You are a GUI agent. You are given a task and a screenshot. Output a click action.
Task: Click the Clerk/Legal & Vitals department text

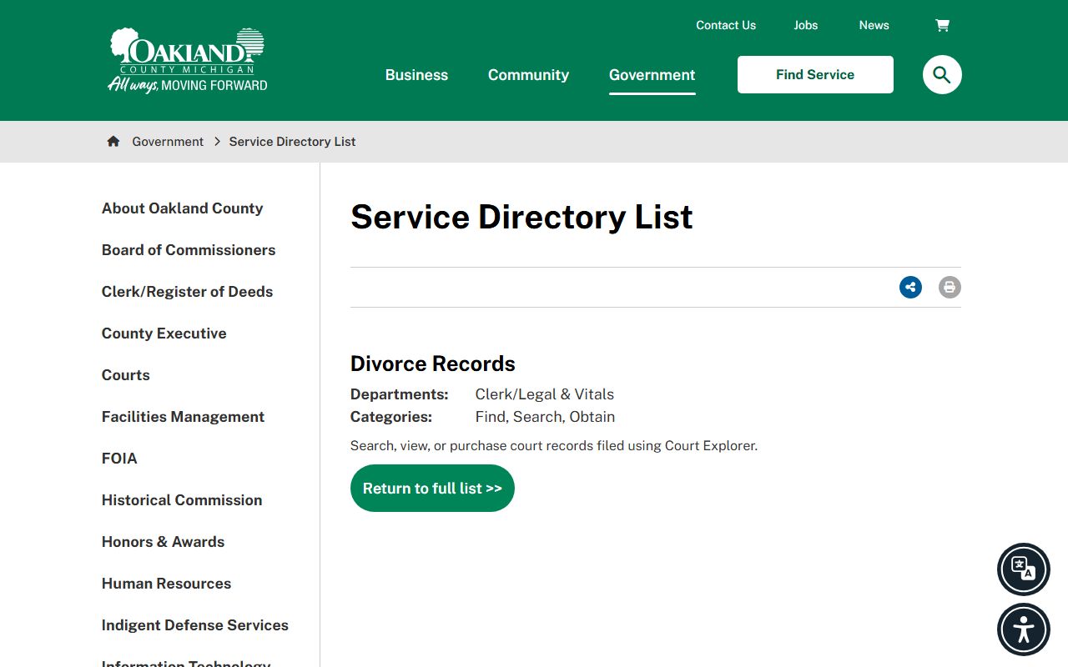[x=545, y=394]
